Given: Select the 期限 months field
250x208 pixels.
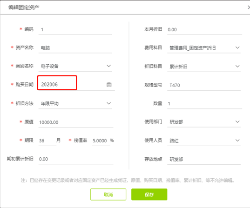Looking at the screenshot, I should click(47, 141).
